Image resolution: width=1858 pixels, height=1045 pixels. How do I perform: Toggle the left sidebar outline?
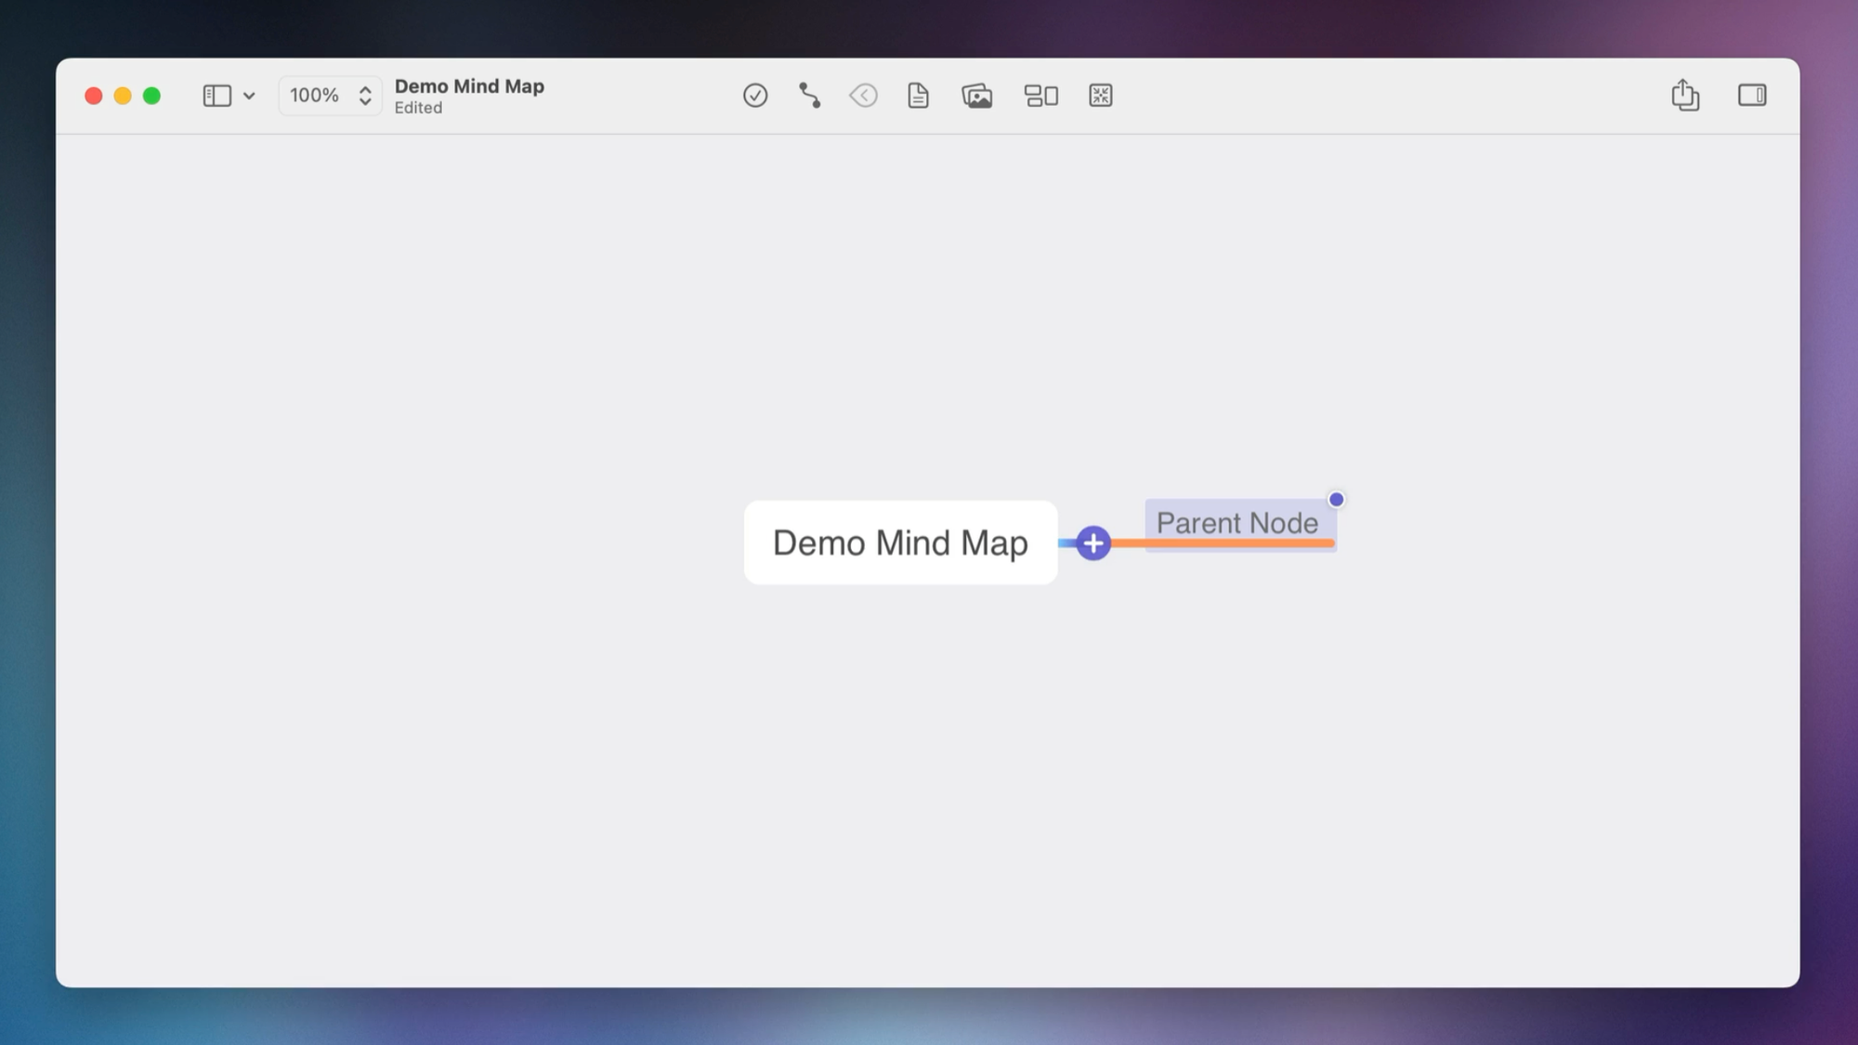(216, 96)
